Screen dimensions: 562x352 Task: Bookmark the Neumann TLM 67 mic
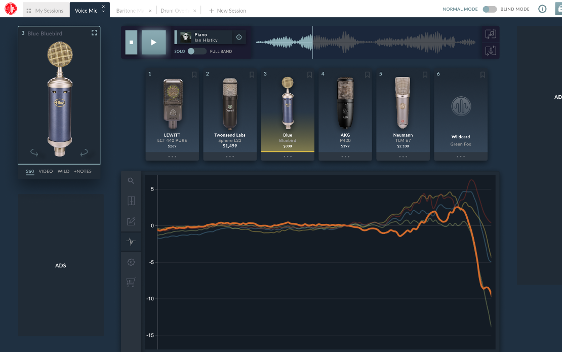click(425, 75)
